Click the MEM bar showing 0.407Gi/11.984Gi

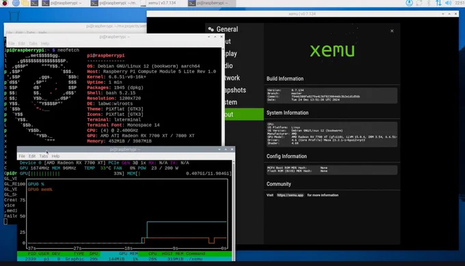pos(179,173)
